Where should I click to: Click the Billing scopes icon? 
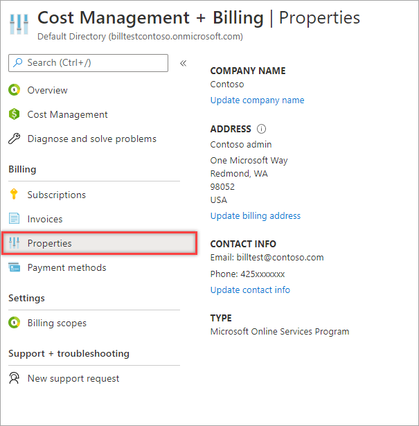pos(14,323)
